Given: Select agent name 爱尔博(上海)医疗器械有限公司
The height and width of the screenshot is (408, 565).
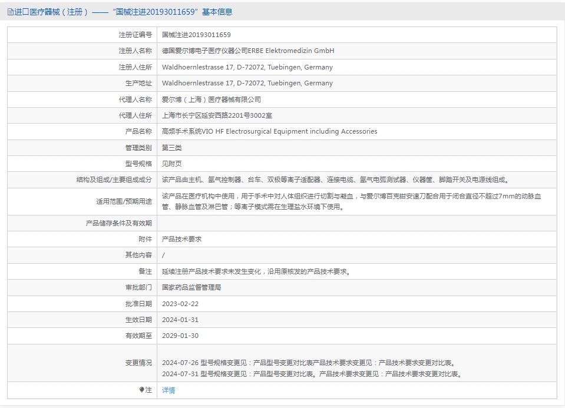Looking at the screenshot, I should [211, 99].
